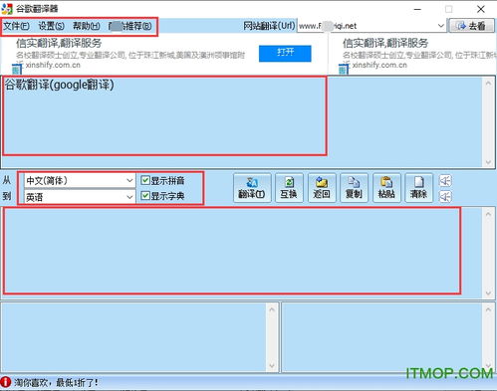Copy result with the 复制 button
Screen dimensions: 497x391
tap(354, 188)
